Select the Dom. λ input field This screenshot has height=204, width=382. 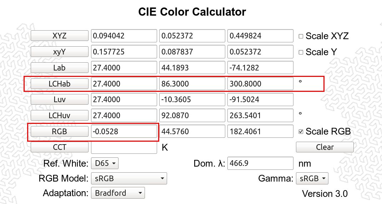coord(260,163)
